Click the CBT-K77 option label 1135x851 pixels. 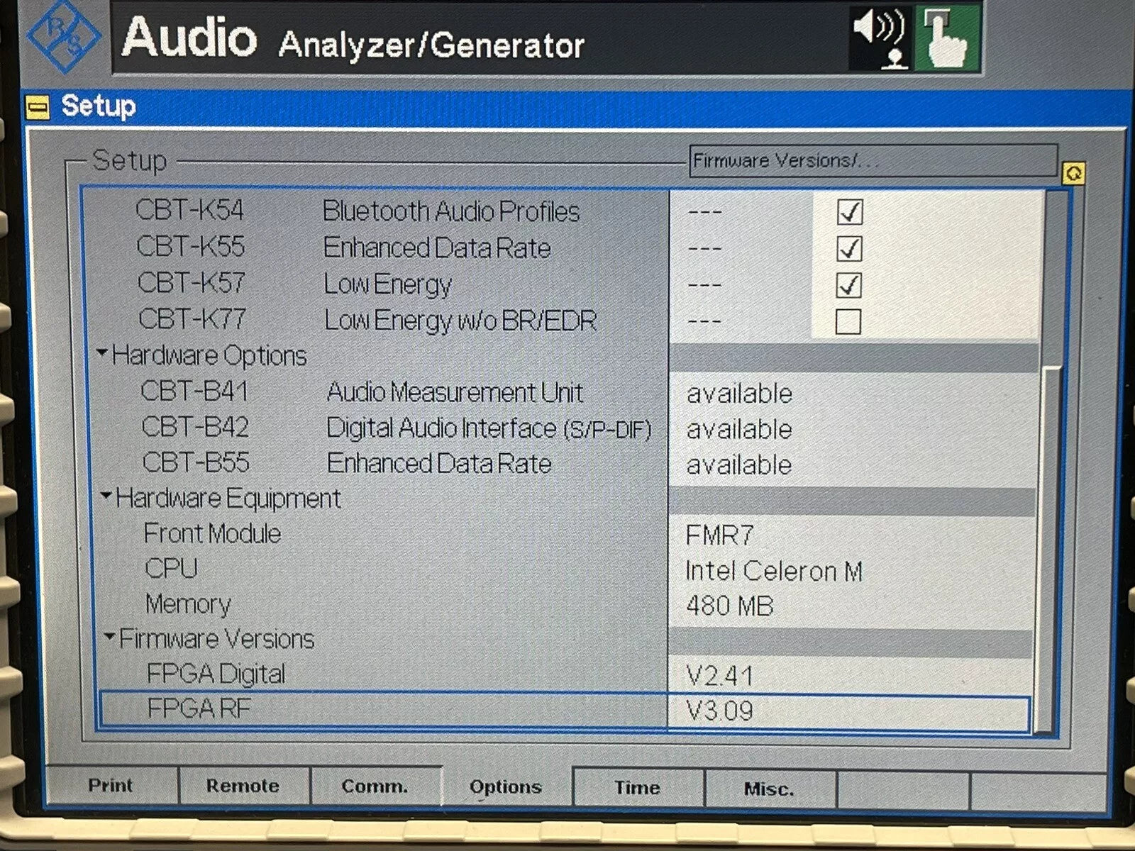(x=192, y=319)
